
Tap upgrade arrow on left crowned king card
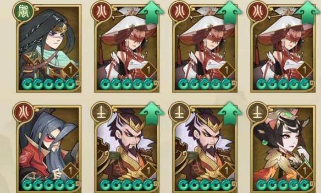click(151, 114)
